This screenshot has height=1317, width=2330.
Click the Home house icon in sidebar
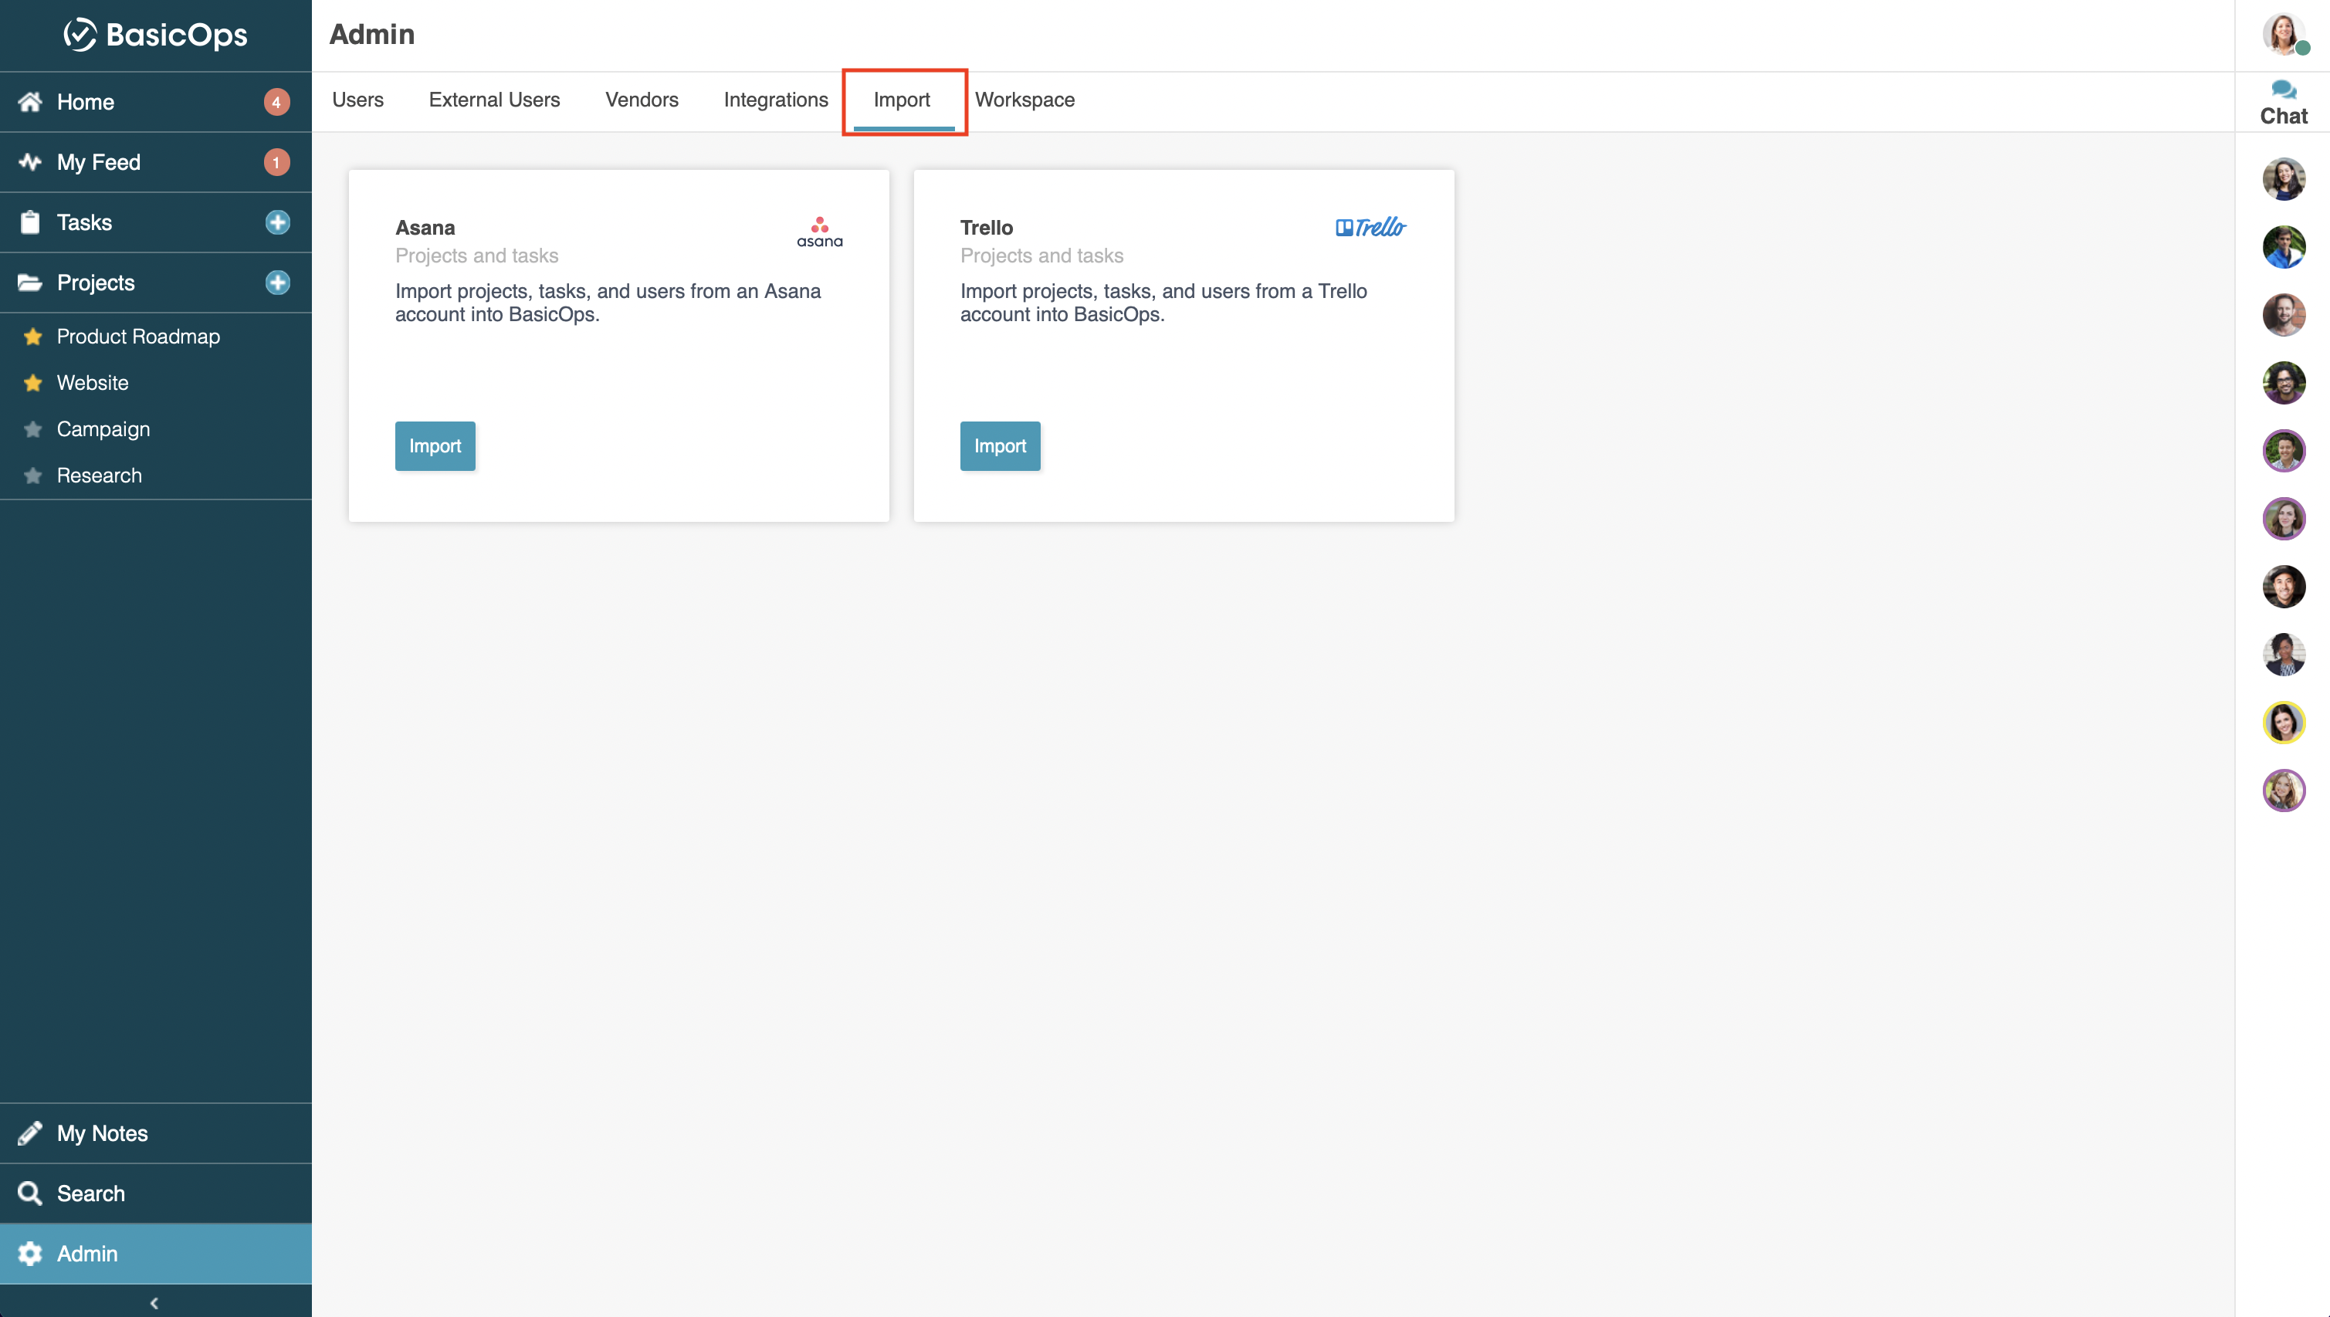[x=30, y=101]
